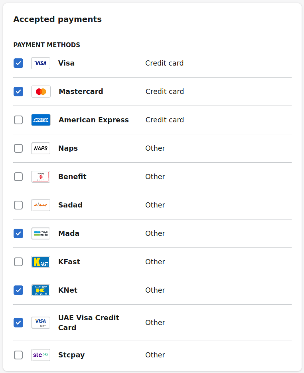
Task: Click the KFast label text
Action: pyautogui.click(x=69, y=262)
